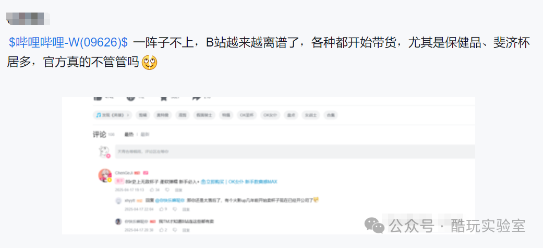Select the OK女仆 tag chip
The width and height of the screenshot is (543, 248).
[x=271, y=115]
